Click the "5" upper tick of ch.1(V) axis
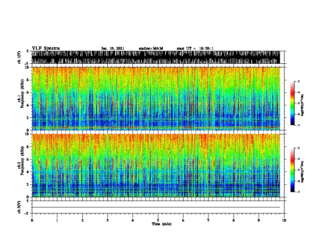Screen dimensions: 320x247 (x=27, y=51)
